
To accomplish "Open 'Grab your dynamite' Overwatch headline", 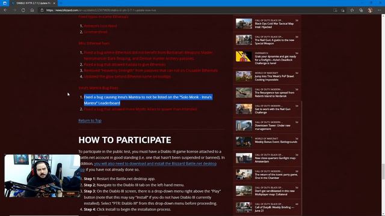I will [276, 60].
